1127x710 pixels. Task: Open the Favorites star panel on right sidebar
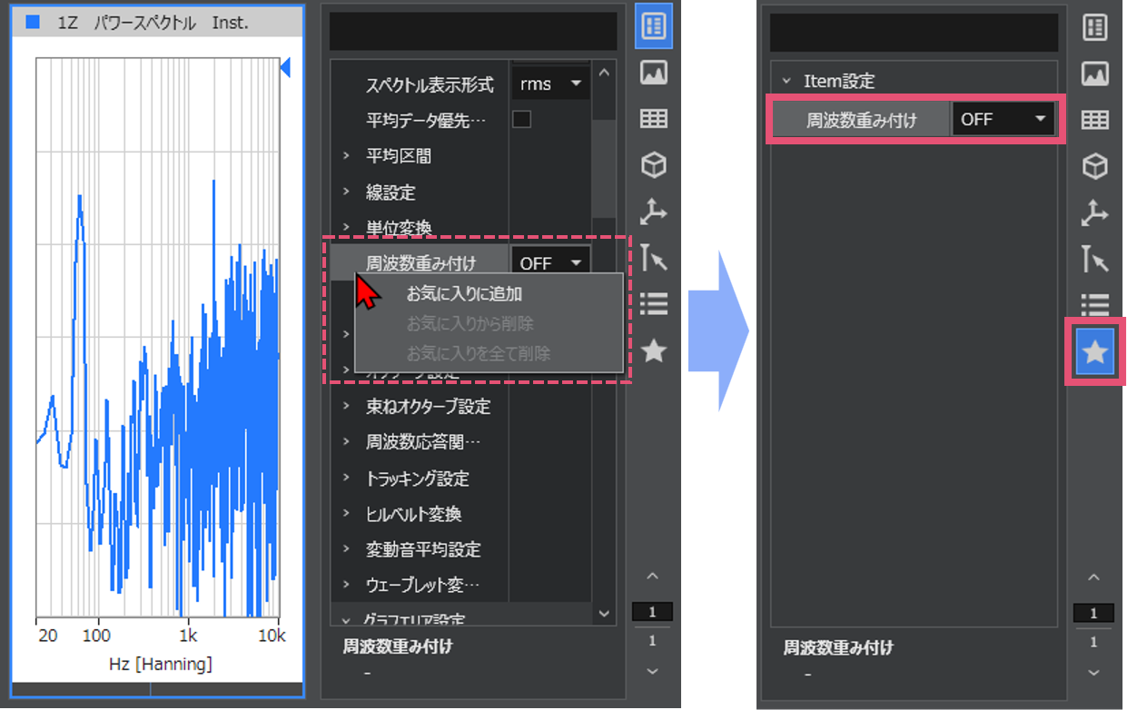point(1094,352)
